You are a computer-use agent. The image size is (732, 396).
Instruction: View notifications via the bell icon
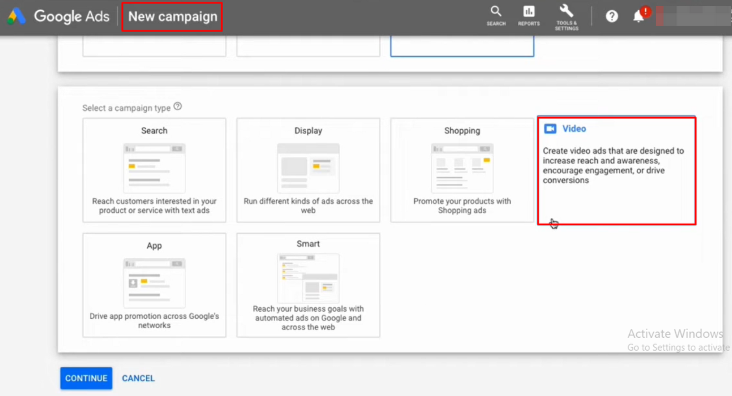(x=638, y=16)
